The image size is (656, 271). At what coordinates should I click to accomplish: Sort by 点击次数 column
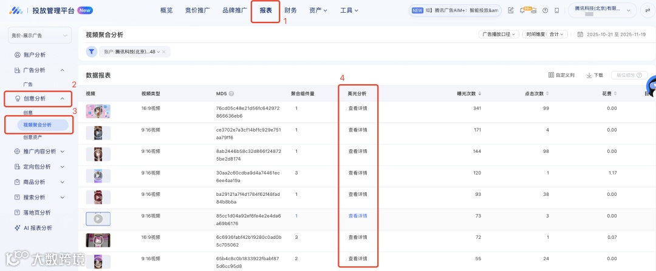pyautogui.click(x=548, y=93)
